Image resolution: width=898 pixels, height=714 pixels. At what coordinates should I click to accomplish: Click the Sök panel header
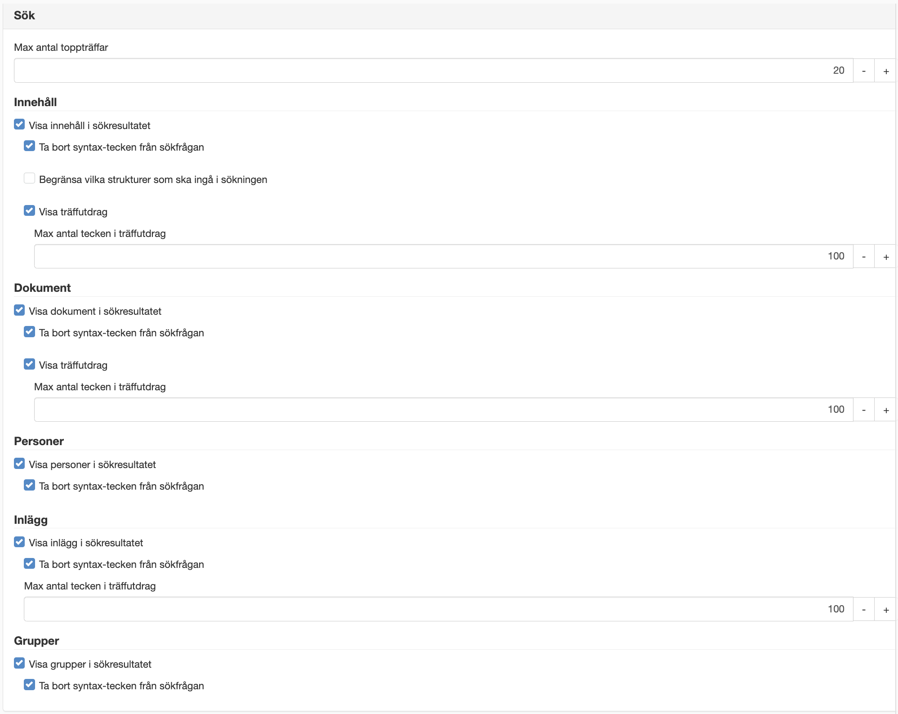(449, 16)
